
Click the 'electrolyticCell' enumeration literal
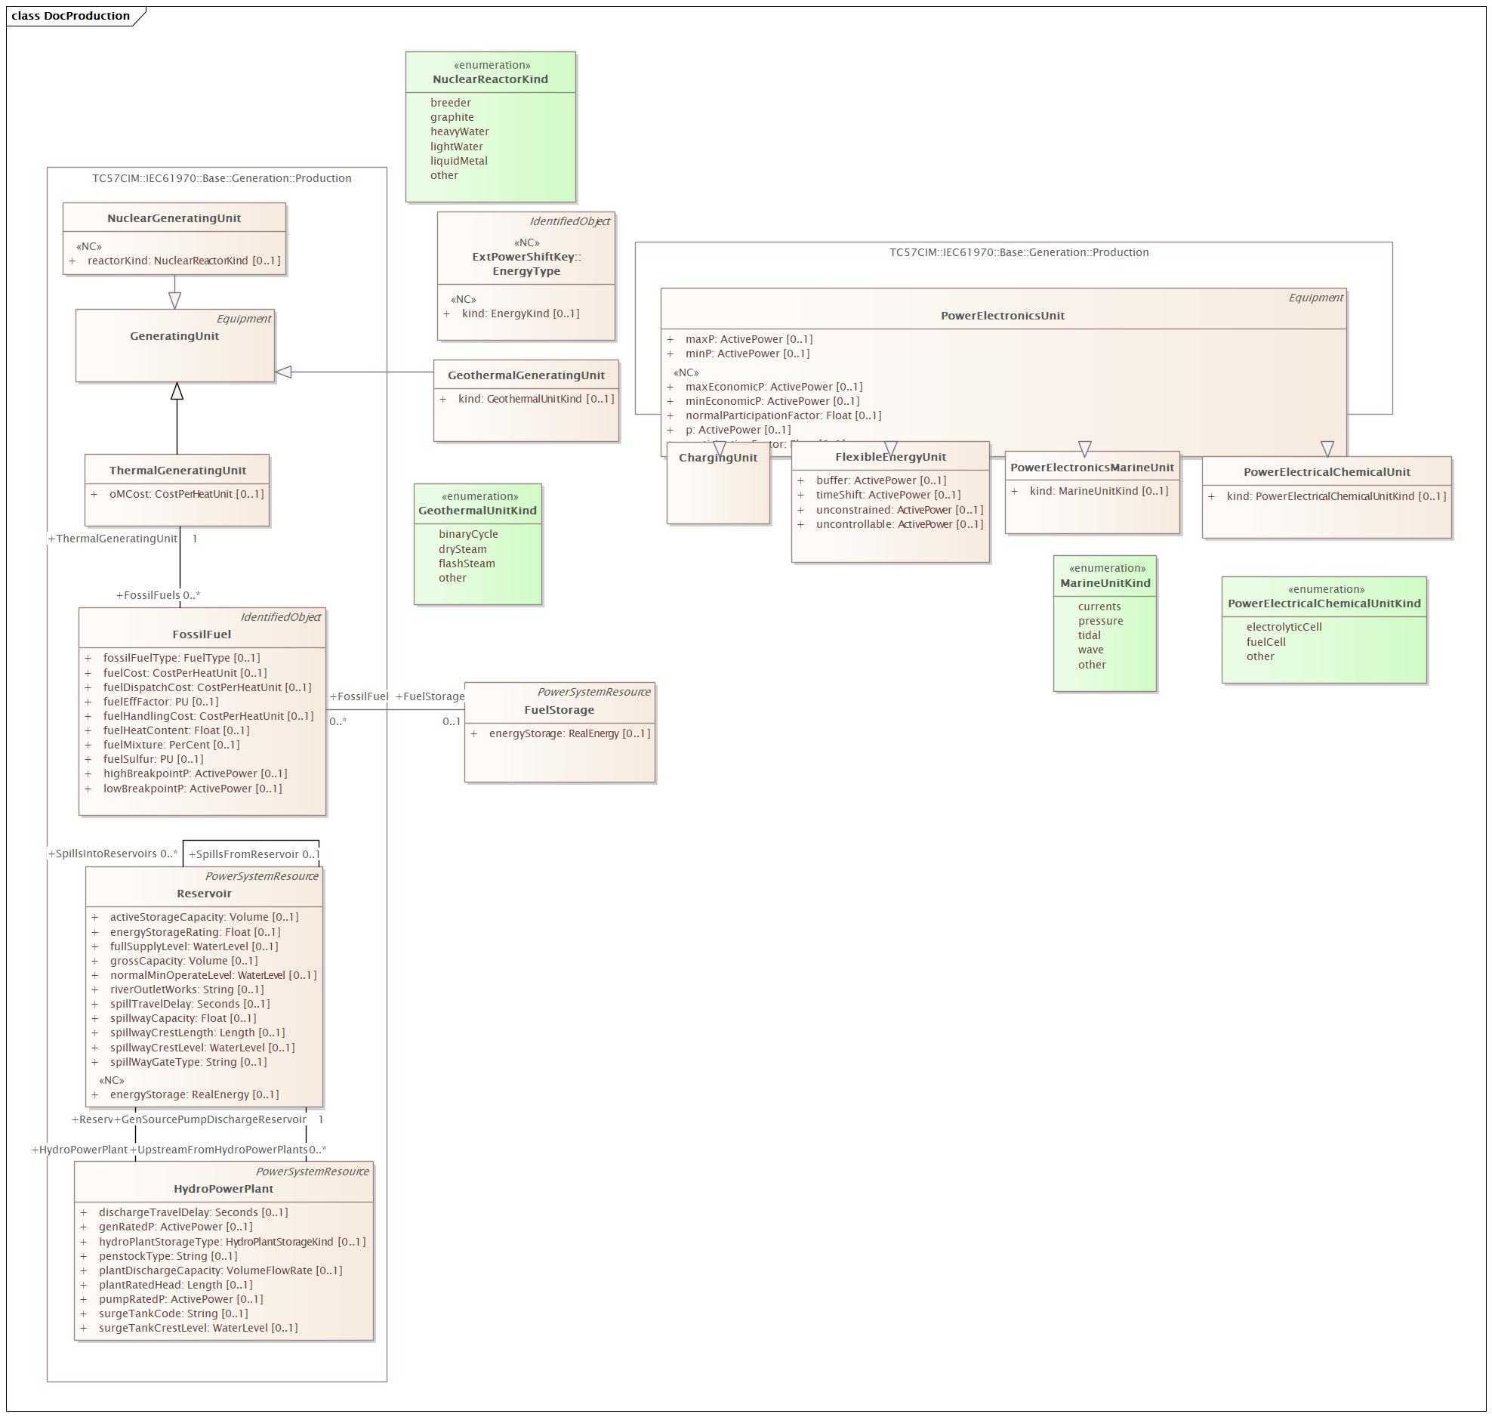[1284, 627]
